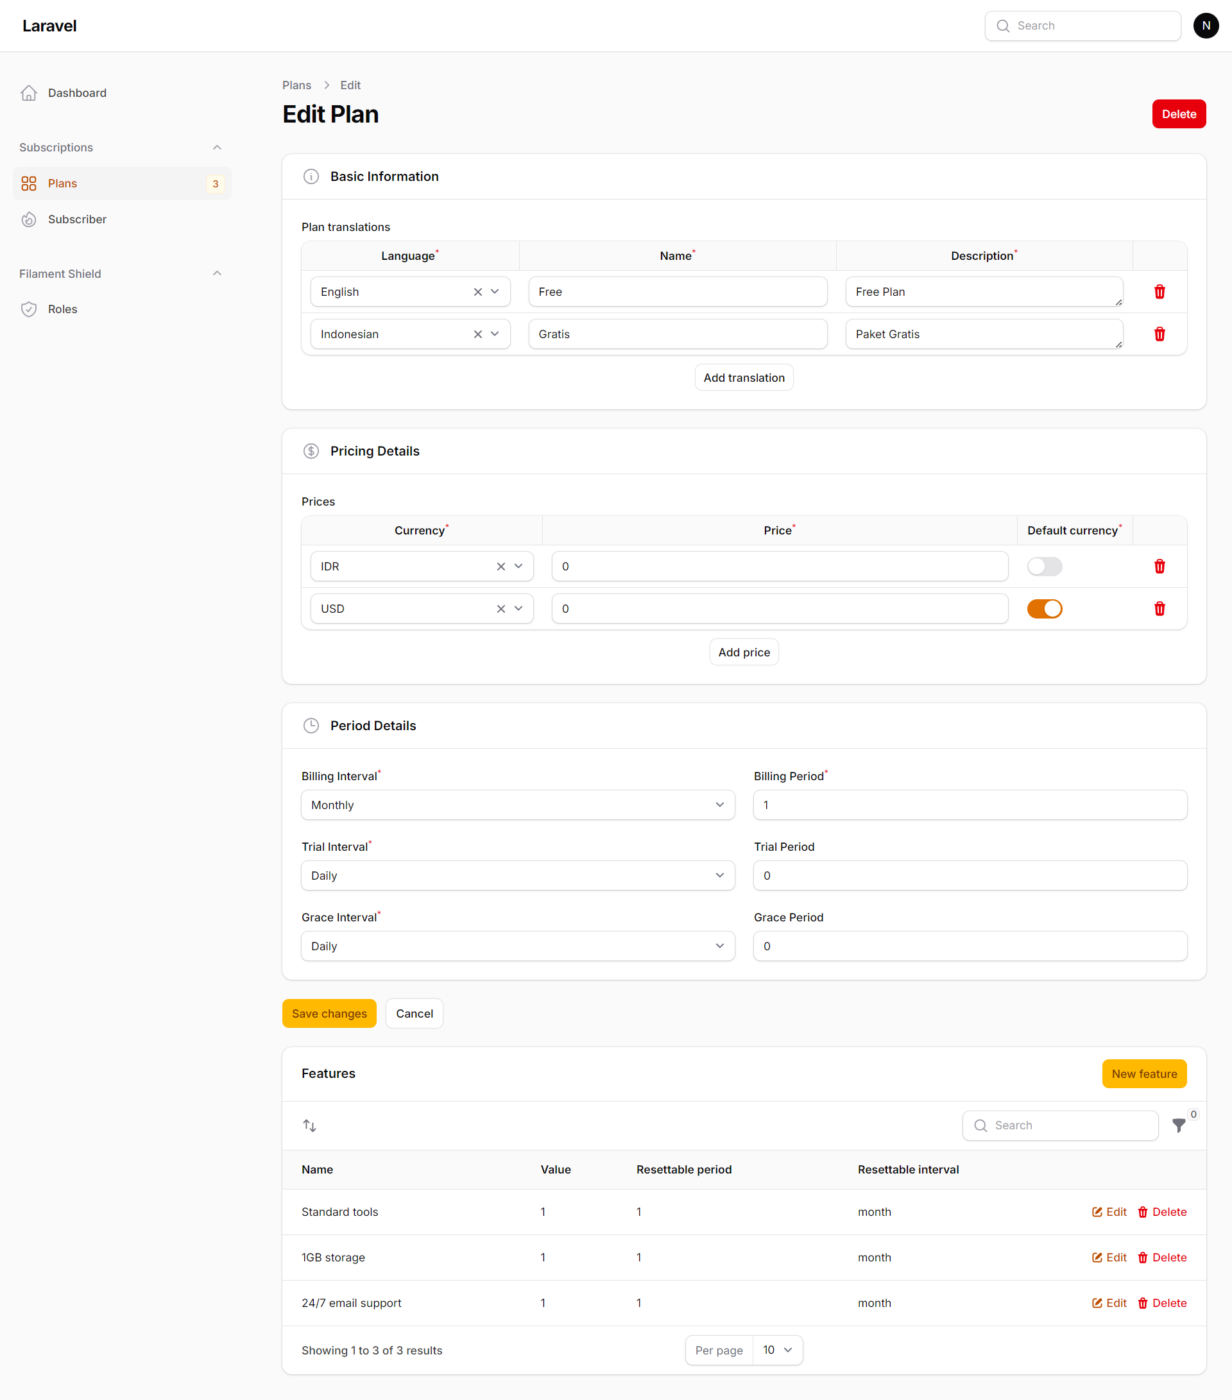Delete the IDR price row
This screenshot has height=1400, width=1232.
click(x=1159, y=567)
